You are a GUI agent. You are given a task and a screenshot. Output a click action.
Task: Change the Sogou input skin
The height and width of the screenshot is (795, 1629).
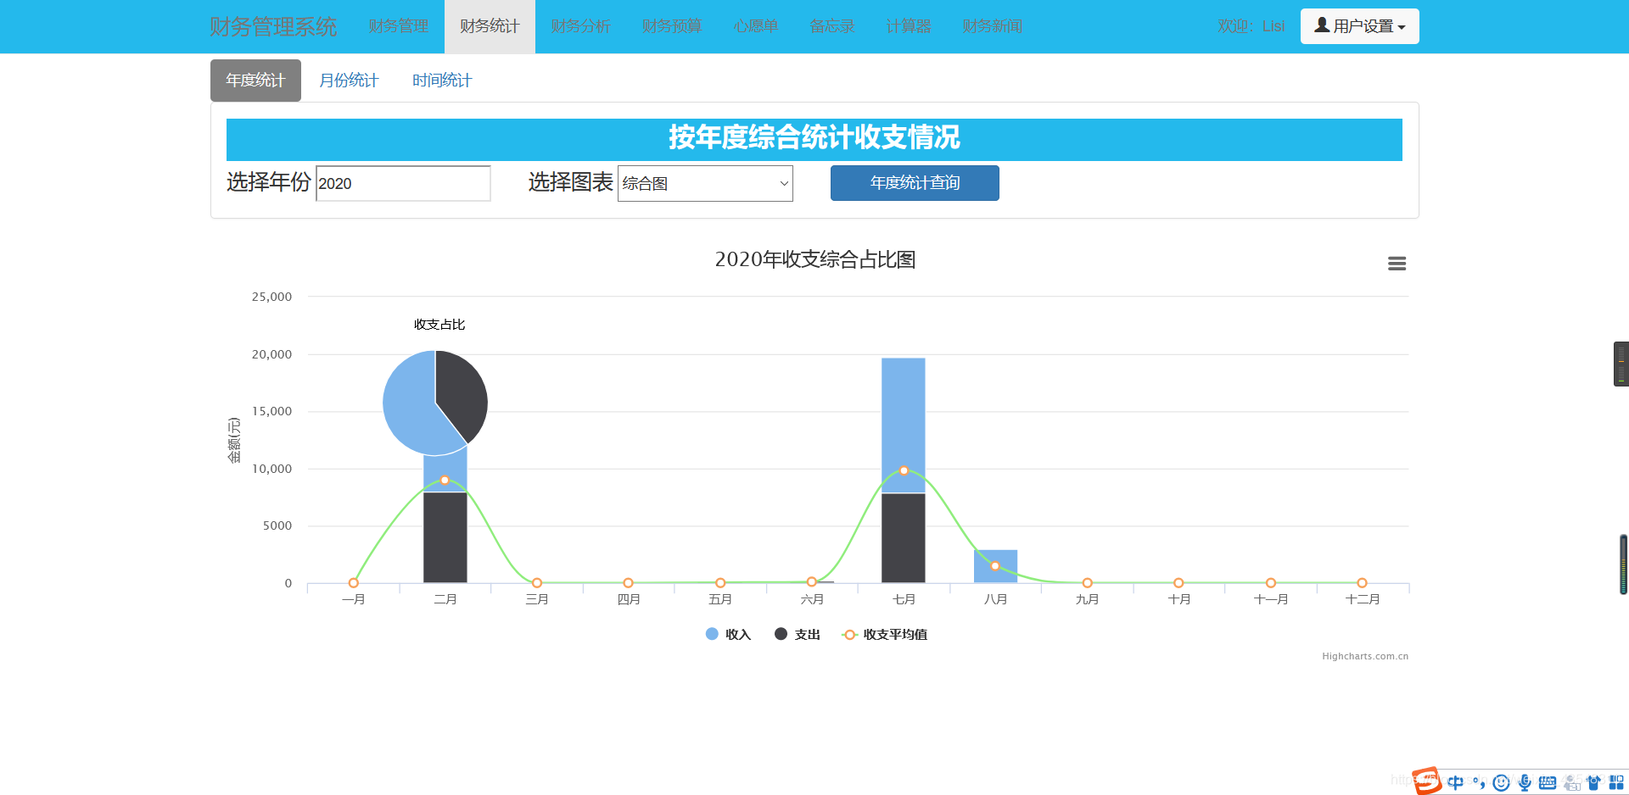(x=1595, y=783)
